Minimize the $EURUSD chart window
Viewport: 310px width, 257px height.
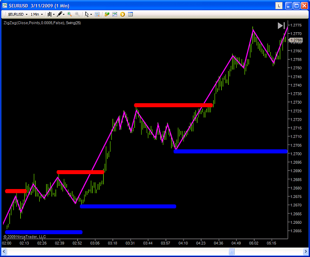(x=289, y=6)
